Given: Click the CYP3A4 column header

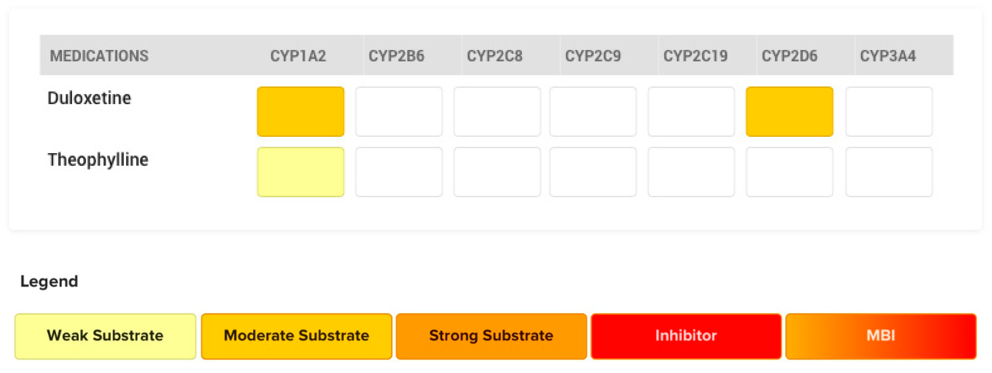Looking at the screenshot, I should (x=888, y=56).
